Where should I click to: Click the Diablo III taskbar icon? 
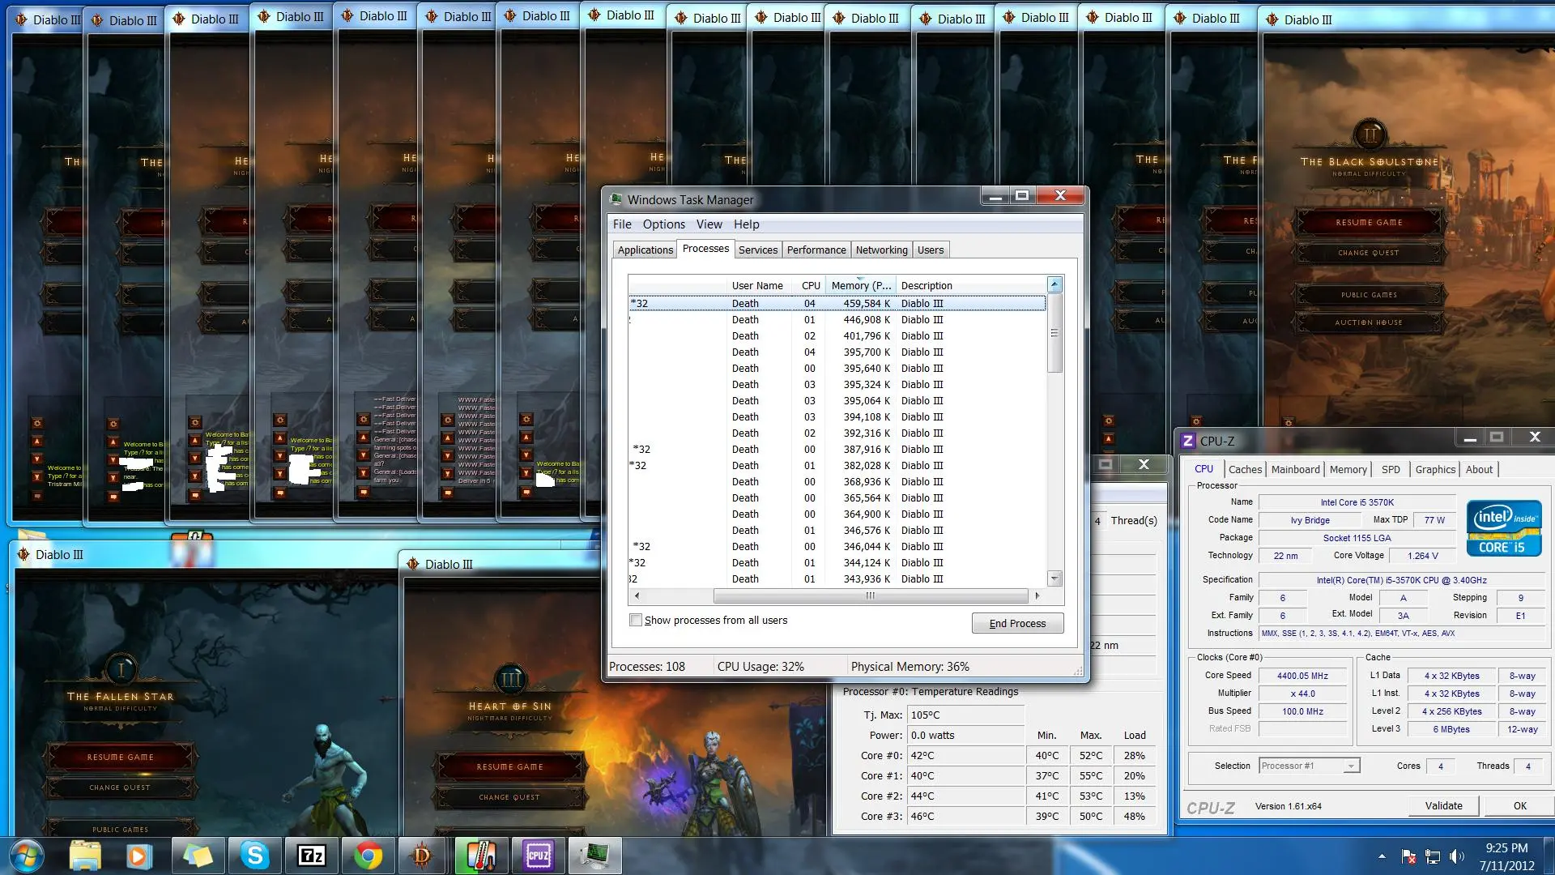click(x=422, y=856)
